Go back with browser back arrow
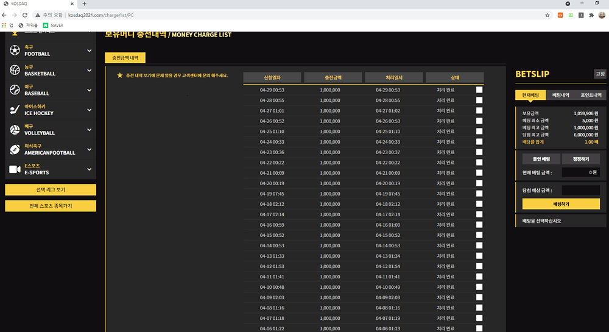 (x=4, y=15)
